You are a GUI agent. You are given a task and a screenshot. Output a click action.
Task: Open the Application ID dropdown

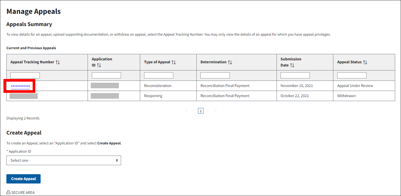64,160
